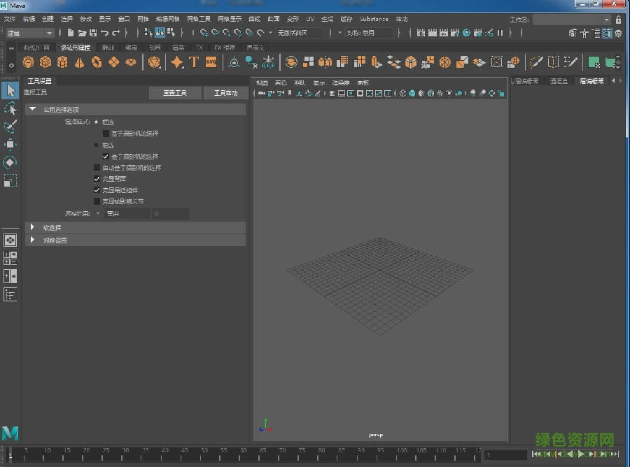Create an SVG mesh using the shelf icon
Image resolution: width=630 pixels, height=467 pixels.
210,62
